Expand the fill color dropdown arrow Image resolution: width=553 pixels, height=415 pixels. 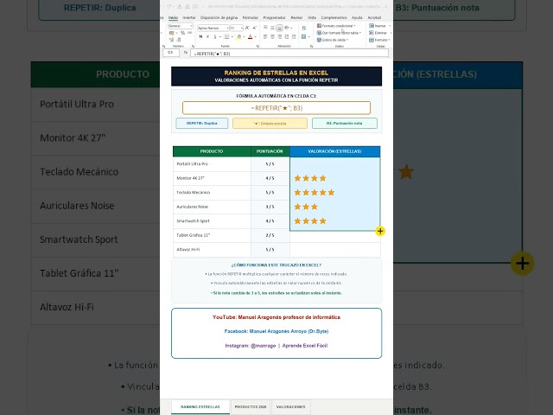click(244, 36)
